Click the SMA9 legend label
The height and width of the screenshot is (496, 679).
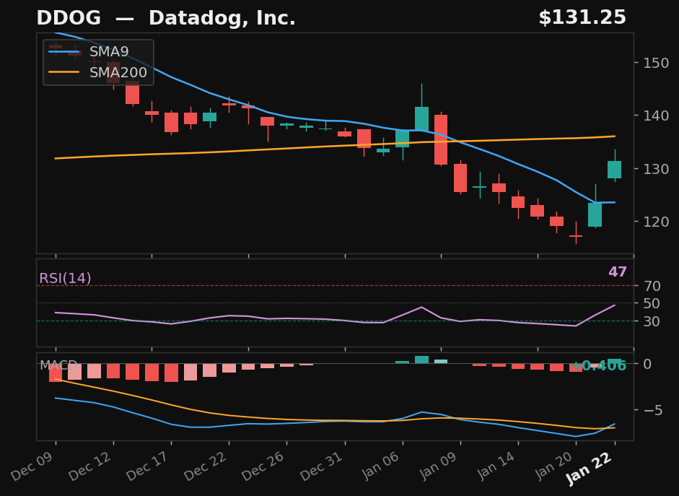coord(109,51)
